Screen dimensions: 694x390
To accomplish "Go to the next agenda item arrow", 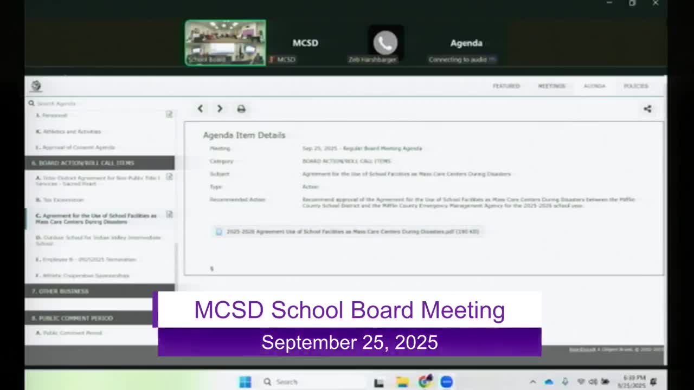I will (220, 109).
